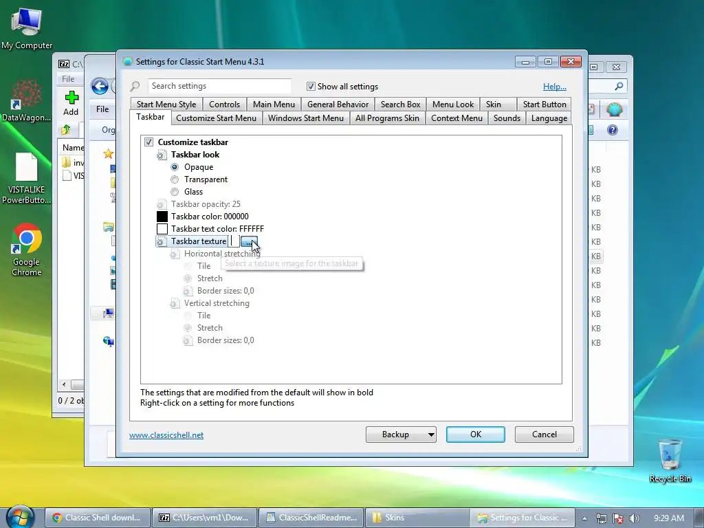
Task: Click the Help question icon in Explorer window
Action: click(613, 130)
